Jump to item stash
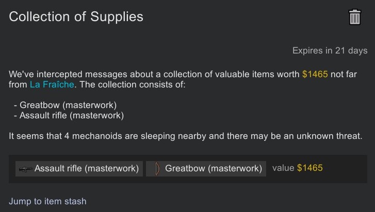 (x=47, y=201)
